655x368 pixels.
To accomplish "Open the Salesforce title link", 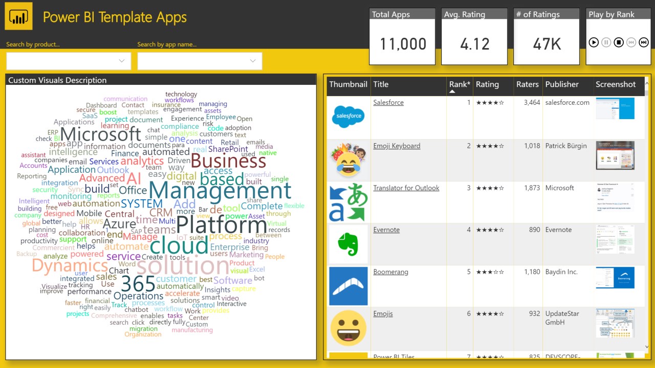I will 388,102.
